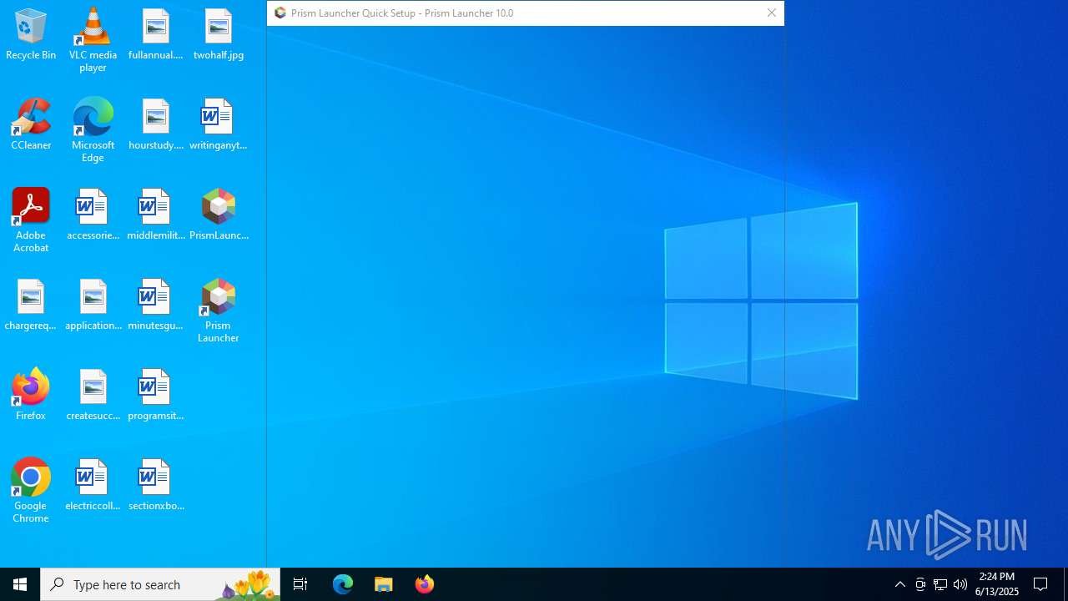This screenshot has height=601, width=1068.
Task: Open the clock and calendar flyout
Action: [x=997, y=584]
